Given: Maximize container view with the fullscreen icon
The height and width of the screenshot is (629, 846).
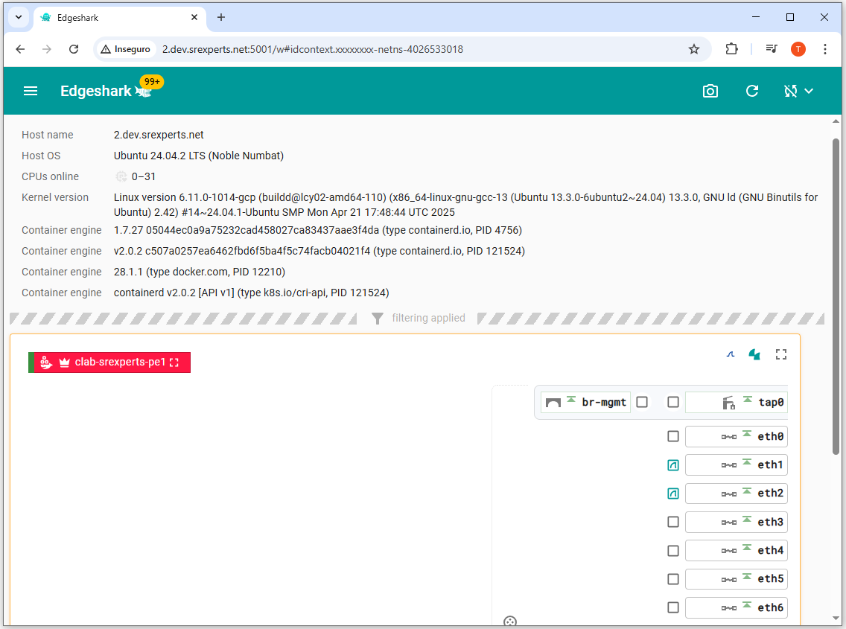Looking at the screenshot, I should [x=781, y=354].
